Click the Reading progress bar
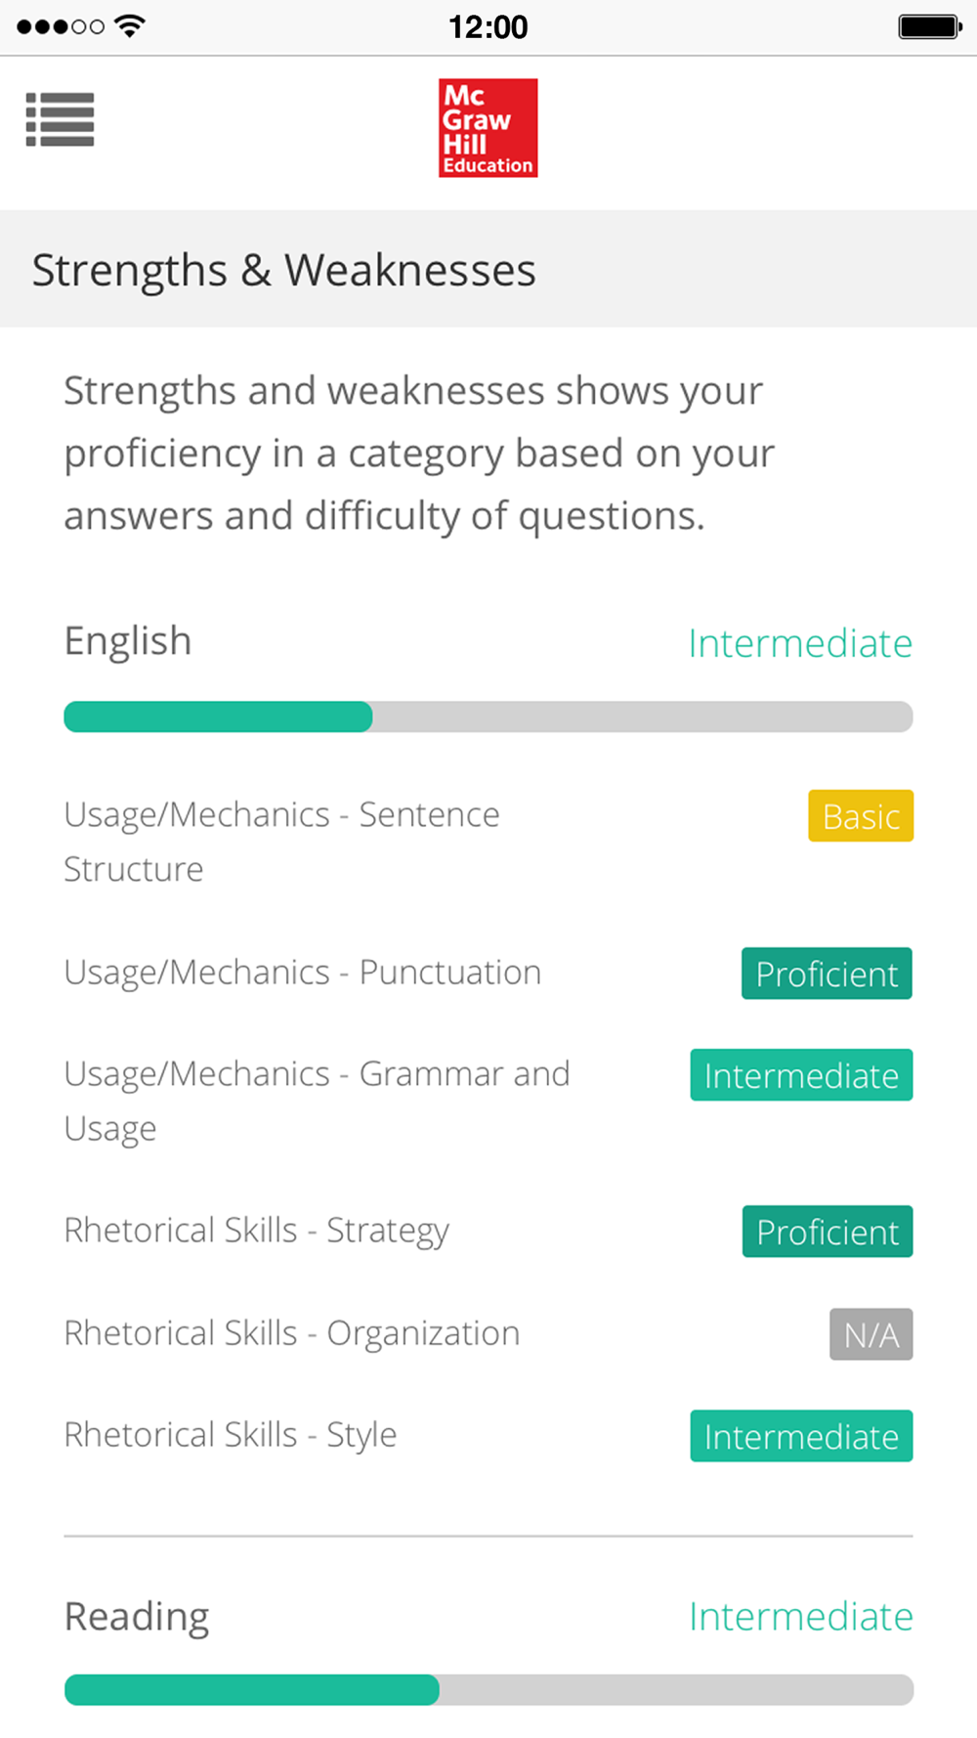This screenshot has height=1738, width=977. point(488,1690)
